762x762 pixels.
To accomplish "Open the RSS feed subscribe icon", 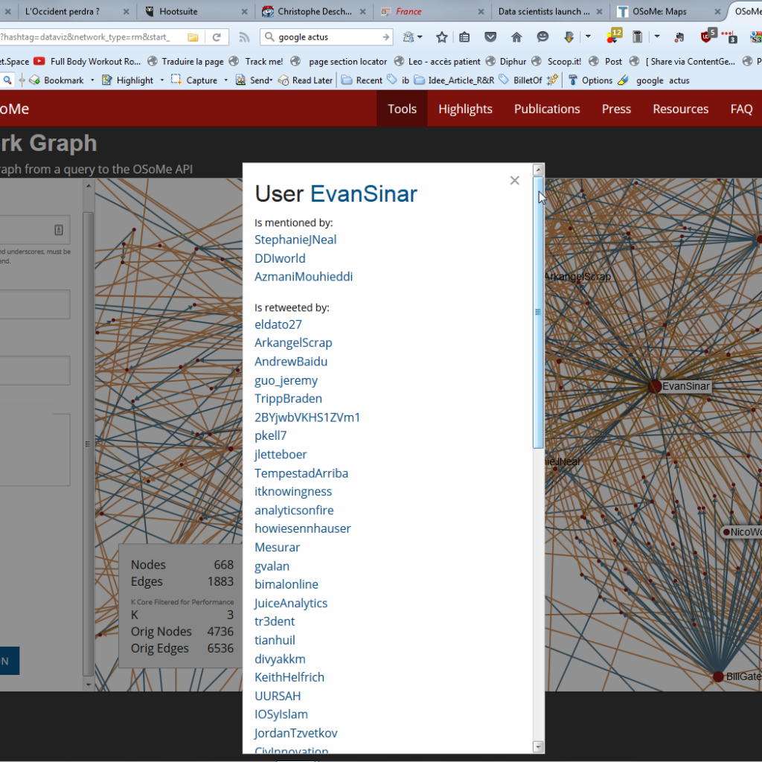I will pos(244,37).
